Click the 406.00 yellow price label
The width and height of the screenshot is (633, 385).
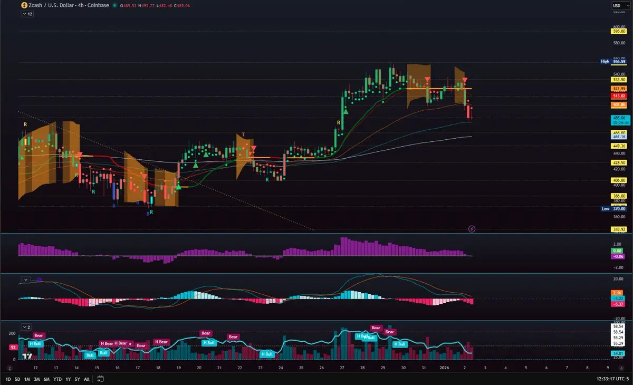tap(618, 180)
